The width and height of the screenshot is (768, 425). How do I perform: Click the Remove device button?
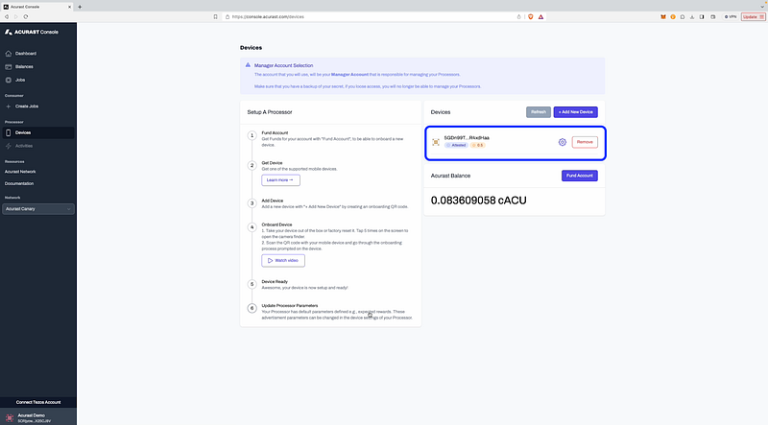point(584,142)
